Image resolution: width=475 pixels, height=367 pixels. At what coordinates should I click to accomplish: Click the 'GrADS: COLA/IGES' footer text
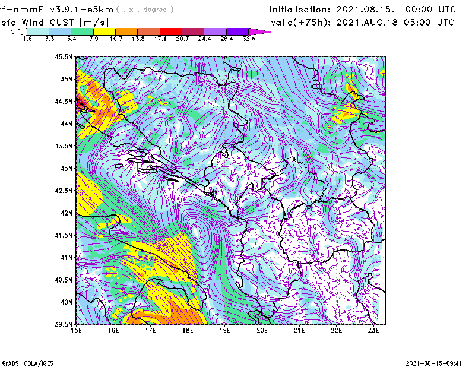tap(28, 363)
